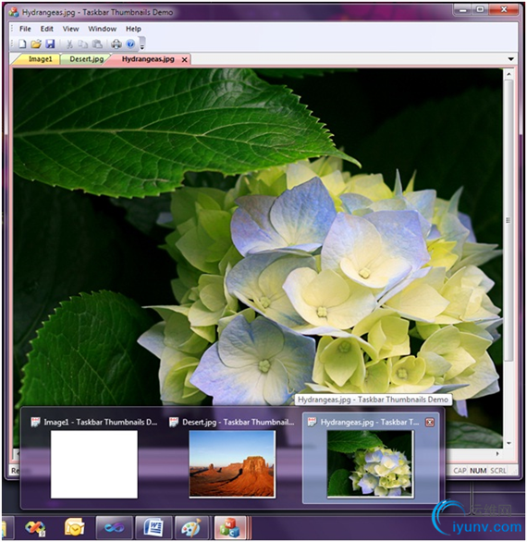Click the app icon in title bar

click(14, 12)
